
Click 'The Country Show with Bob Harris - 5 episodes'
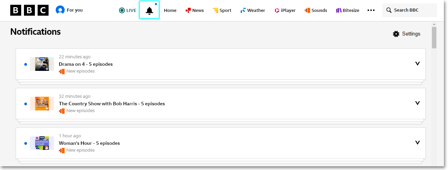click(112, 104)
